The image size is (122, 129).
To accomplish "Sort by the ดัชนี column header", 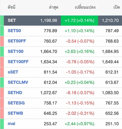I will pos(12,7).
